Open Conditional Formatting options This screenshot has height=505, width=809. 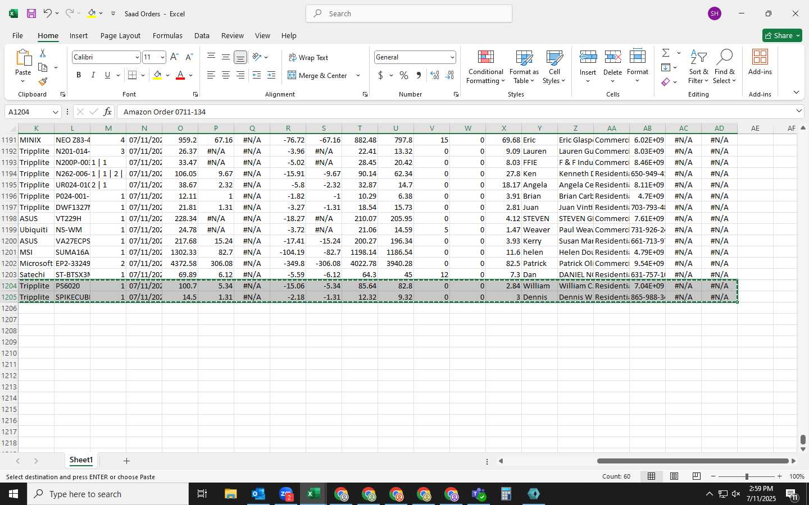pos(486,67)
